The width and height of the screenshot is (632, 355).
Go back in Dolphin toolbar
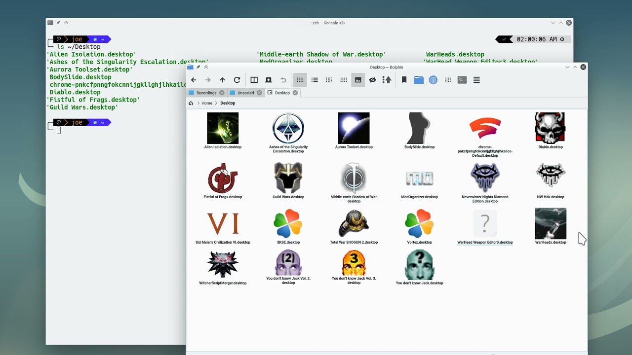[194, 80]
